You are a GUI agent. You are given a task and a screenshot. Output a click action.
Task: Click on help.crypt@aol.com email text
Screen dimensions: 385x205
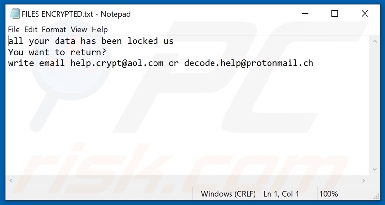[x=116, y=63]
